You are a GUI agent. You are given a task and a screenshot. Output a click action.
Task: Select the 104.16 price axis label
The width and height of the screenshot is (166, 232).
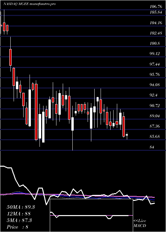point(156,23)
